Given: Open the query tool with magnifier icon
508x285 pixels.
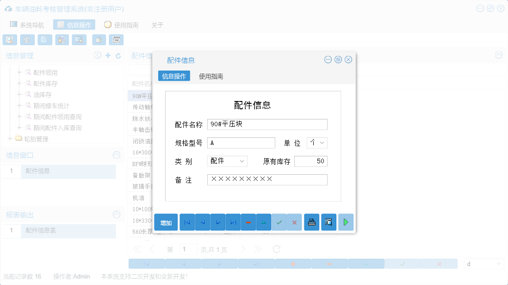Looking at the screenshot, I should pyautogui.click(x=10, y=40).
